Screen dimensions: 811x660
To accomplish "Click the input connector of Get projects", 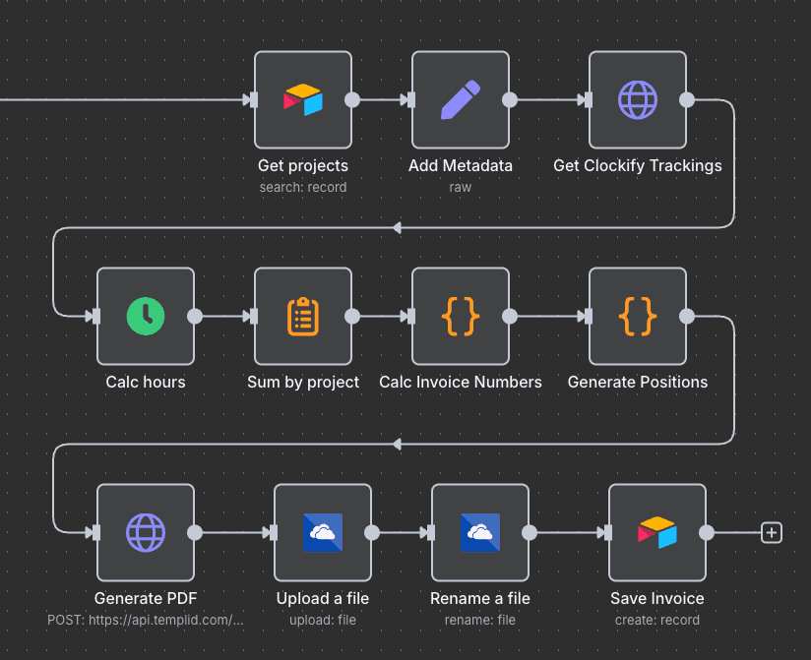I will [254, 99].
